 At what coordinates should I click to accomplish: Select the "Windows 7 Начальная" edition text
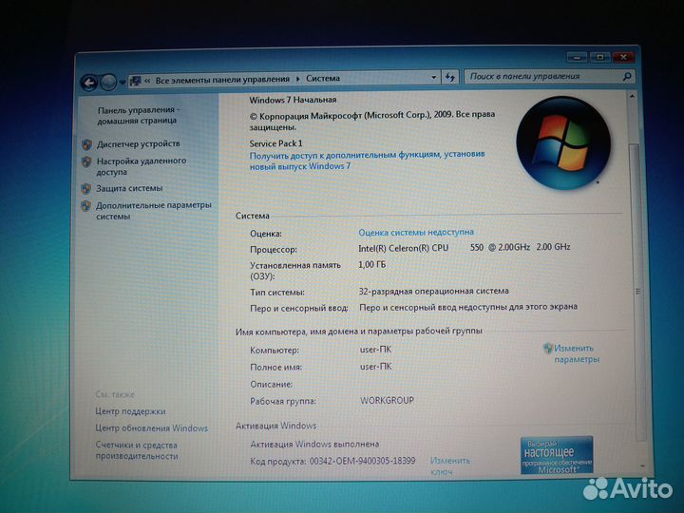pos(293,100)
